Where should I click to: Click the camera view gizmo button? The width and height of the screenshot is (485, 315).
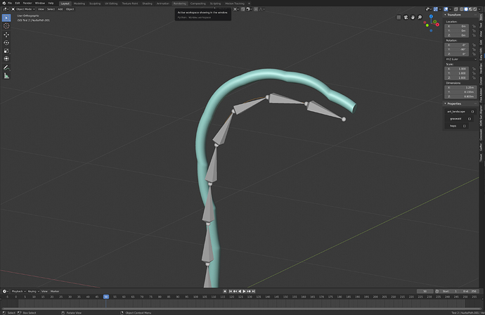(x=406, y=18)
